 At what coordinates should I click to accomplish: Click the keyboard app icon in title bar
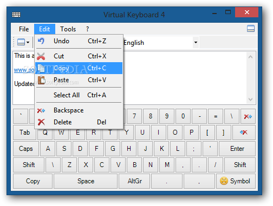tap(16, 15)
